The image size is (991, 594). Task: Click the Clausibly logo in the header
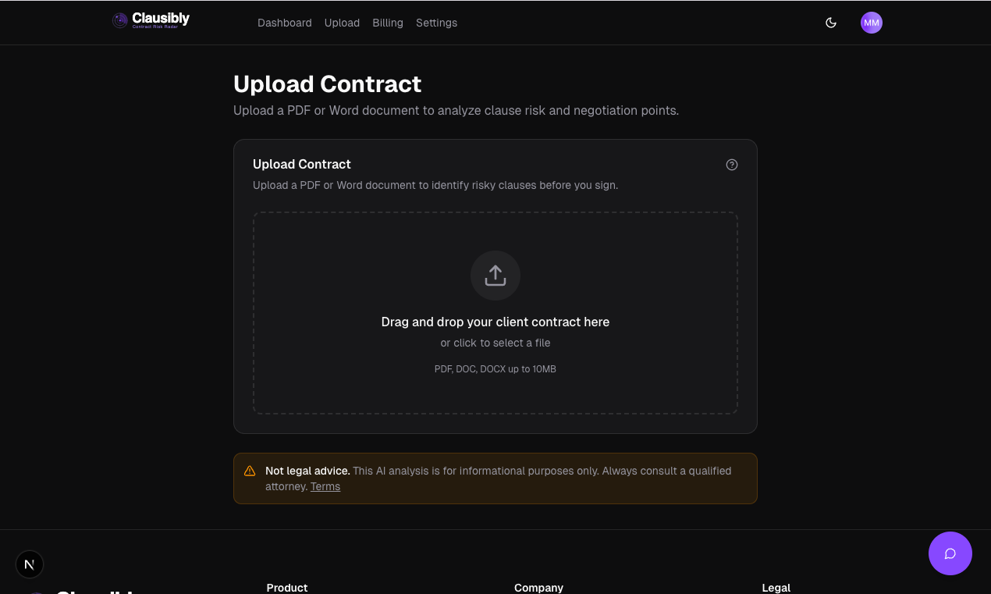[x=150, y=20]
